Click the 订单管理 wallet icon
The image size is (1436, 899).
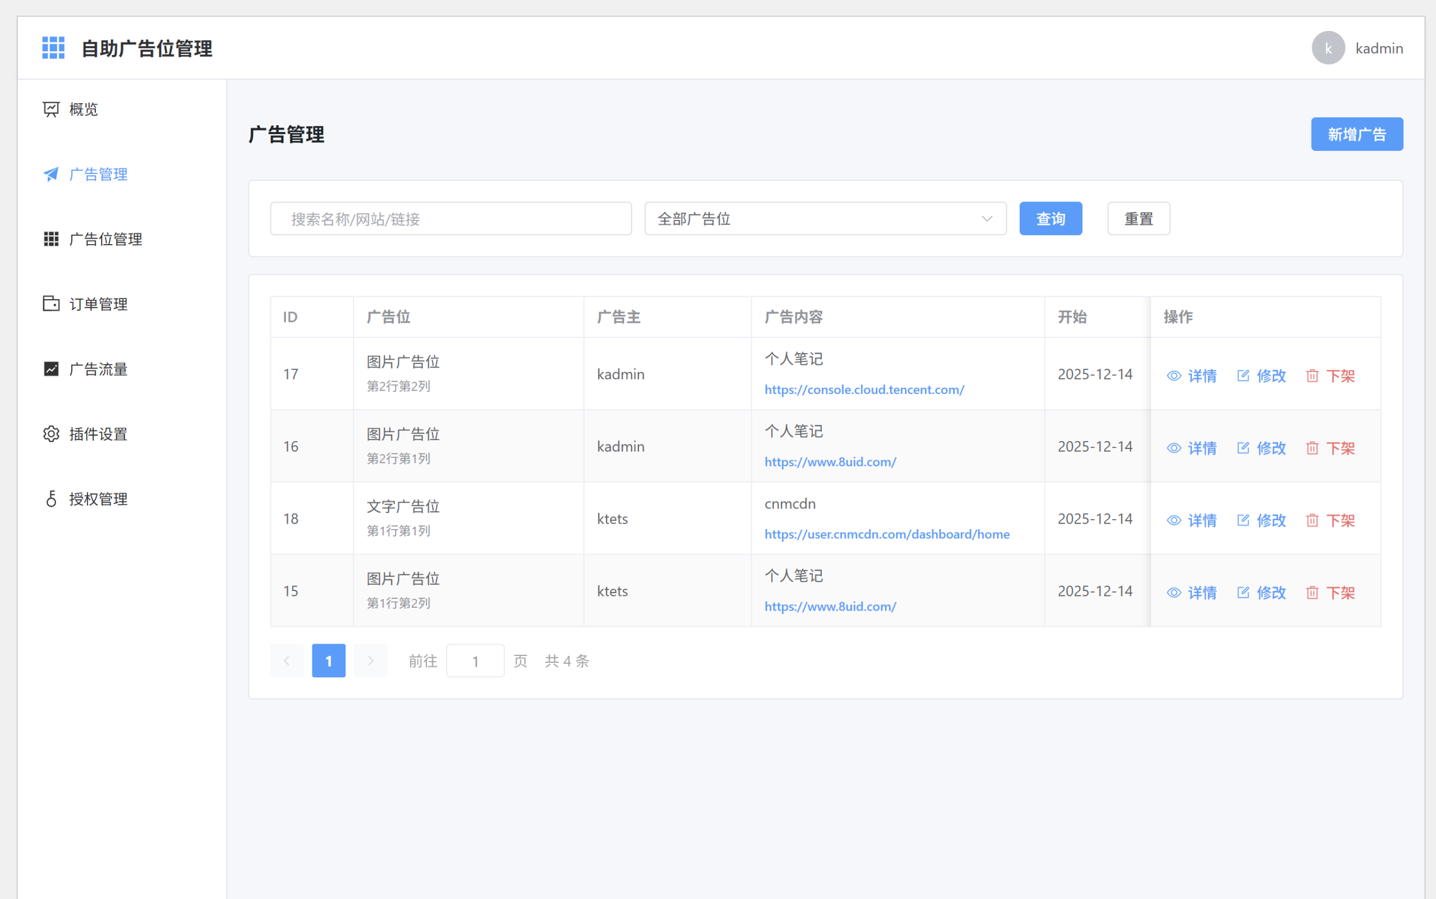pyautogui.click(x=51, y=304)
